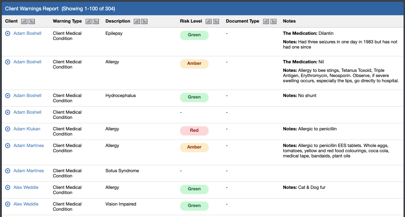The height and width of the screenshot is (217, 405).
Task: Click the record icon beside the first Adam Boshell row
Action: click(x=7, y=33)
